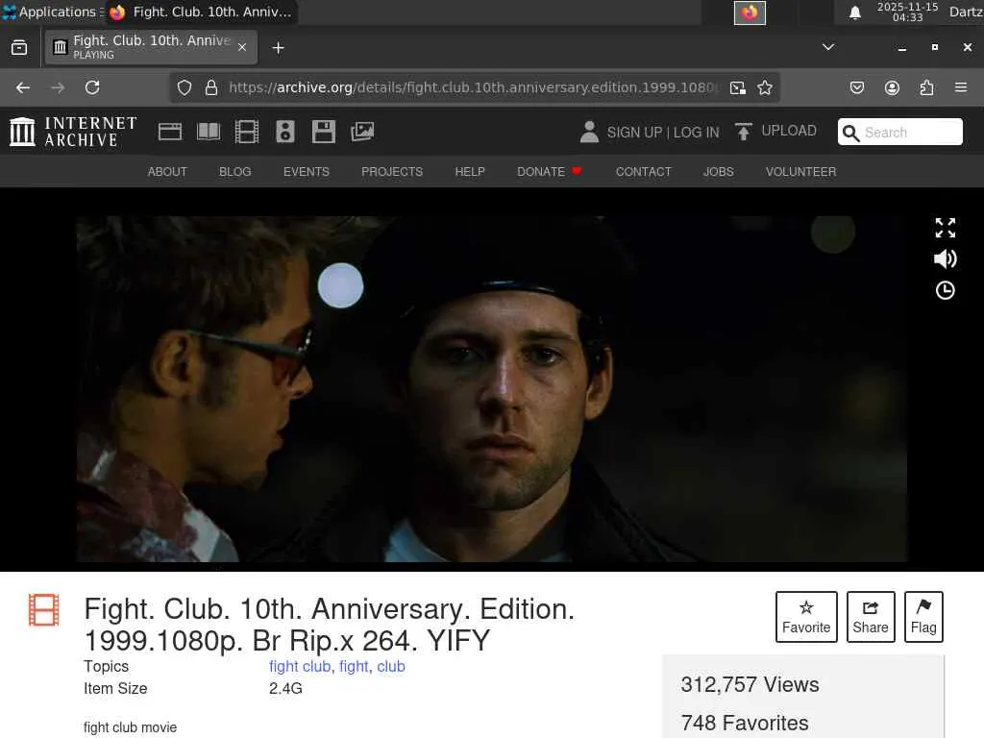Open the Internet Archive home logo

[73, 132]
